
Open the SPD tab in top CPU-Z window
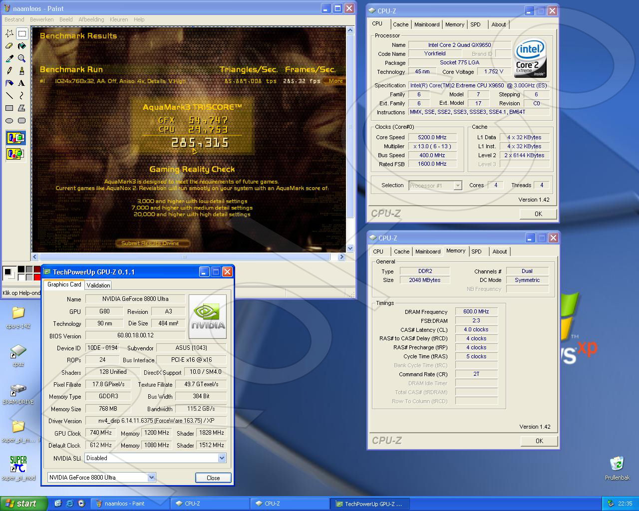475,24
